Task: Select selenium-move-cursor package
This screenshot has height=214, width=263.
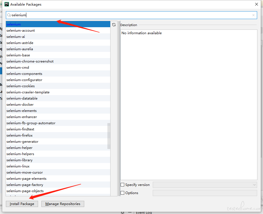Action: [58, 172]
